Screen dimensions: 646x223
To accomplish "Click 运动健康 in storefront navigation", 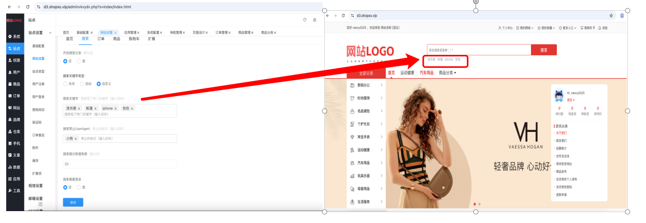I will (407, 73).
